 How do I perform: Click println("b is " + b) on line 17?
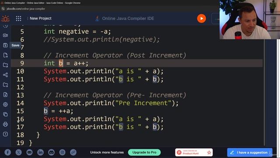[104, 127]
